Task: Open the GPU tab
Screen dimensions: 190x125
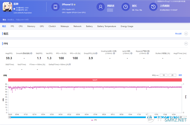Action: tap(42, 26)
